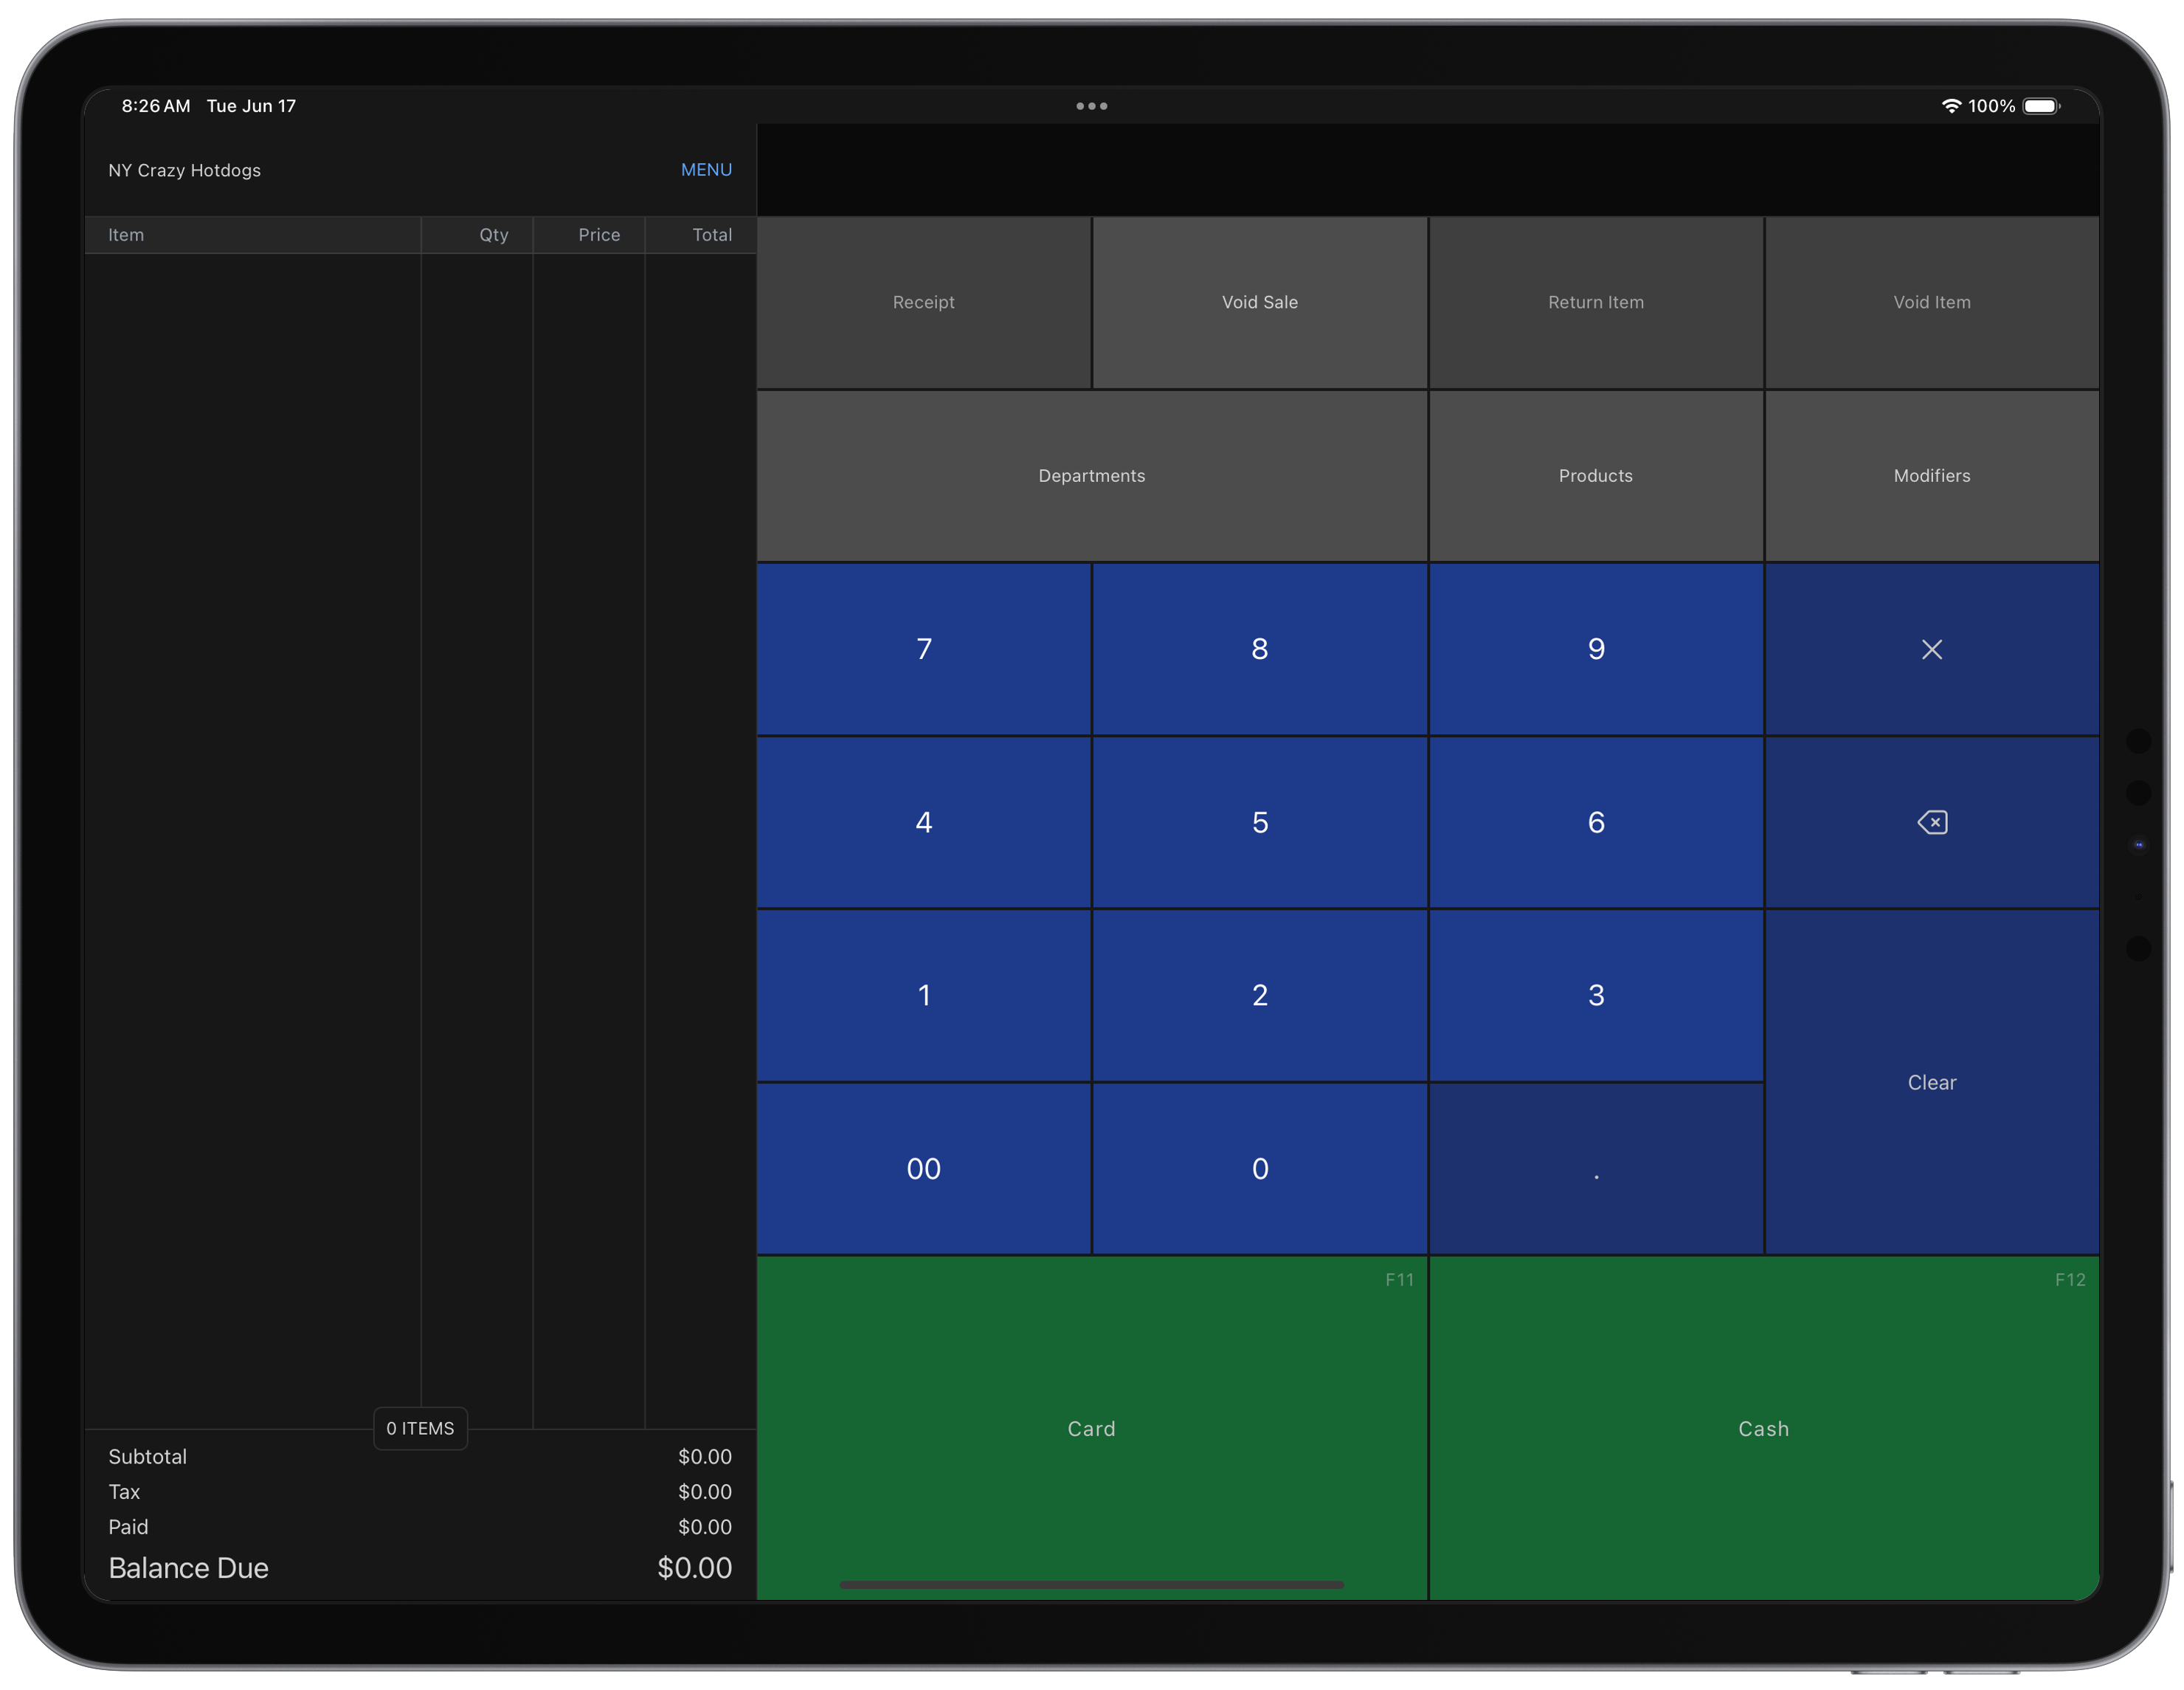
Task: Tap the single 0 key
Action: point(1259,1168)
